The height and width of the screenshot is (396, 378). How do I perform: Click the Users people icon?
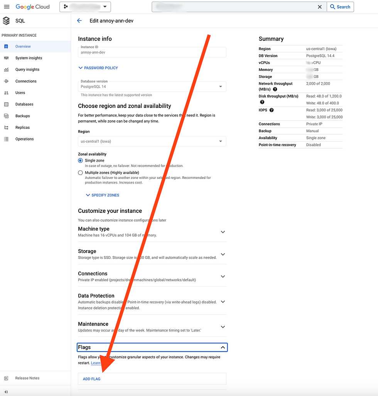click(x=6, y=93)
